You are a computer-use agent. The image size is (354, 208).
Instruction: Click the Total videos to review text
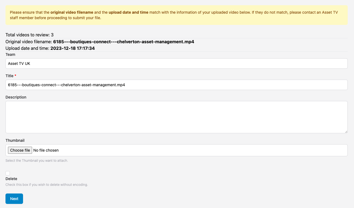click(x=29, y=35)
